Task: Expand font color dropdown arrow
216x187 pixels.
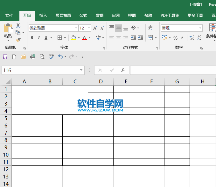Action: coord(89,38)
